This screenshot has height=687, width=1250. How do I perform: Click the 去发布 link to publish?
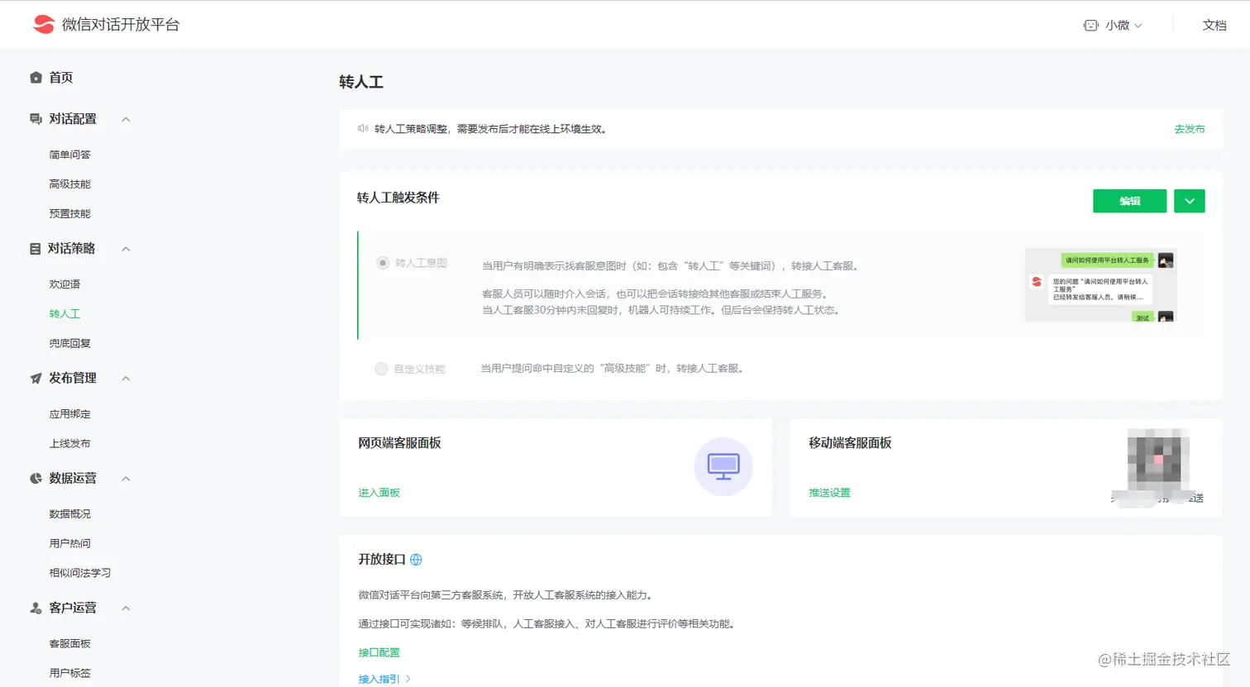pyautogui.click(x=1189, y=129)
